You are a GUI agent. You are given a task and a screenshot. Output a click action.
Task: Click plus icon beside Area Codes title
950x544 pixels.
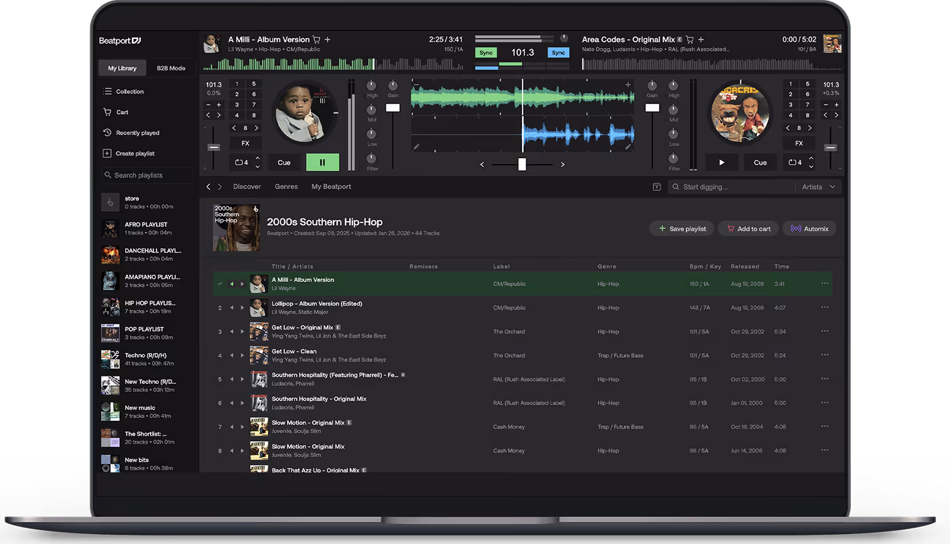pyautogui.click(x=701, y=40)
